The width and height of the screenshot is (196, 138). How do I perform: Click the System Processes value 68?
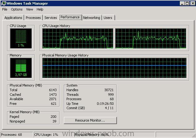pyautogui.click(x=112, y=99)
